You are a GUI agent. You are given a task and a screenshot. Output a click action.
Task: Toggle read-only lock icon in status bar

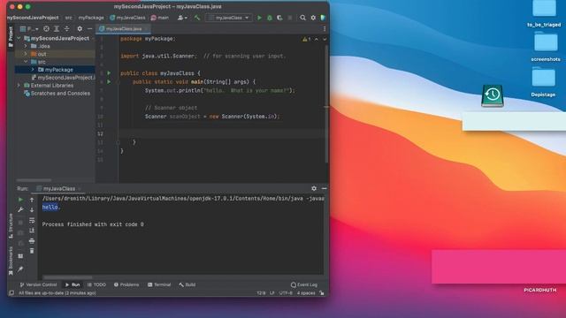[322, 293]
